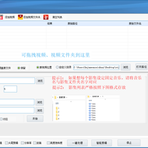Click 浏览 beside the field just below 5
This screenshot has height=148, width=148.
(x=39, y=102)
